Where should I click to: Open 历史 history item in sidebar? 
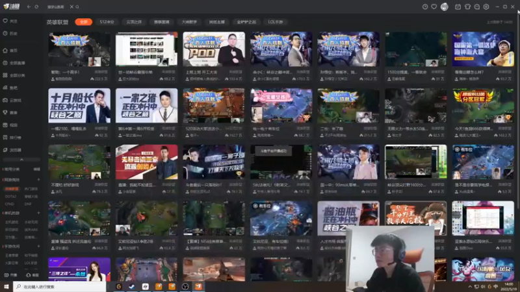(10, 34)
